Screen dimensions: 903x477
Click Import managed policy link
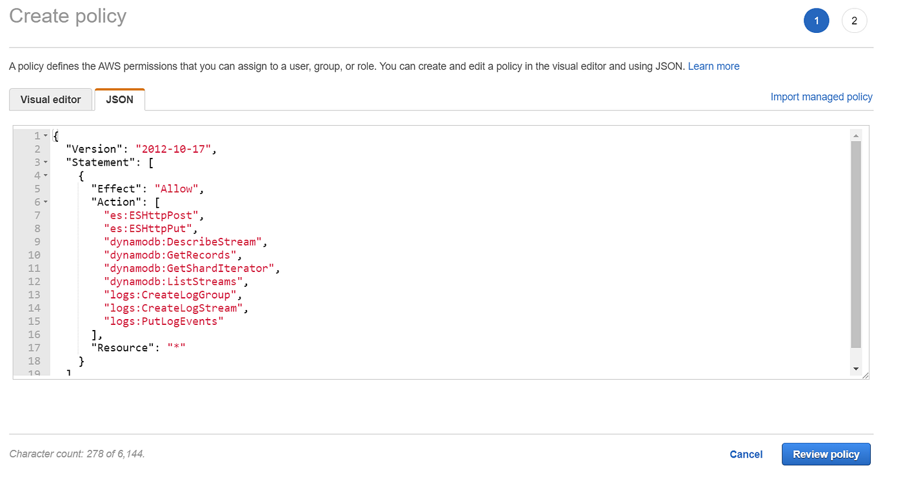[x=821, y=97]
